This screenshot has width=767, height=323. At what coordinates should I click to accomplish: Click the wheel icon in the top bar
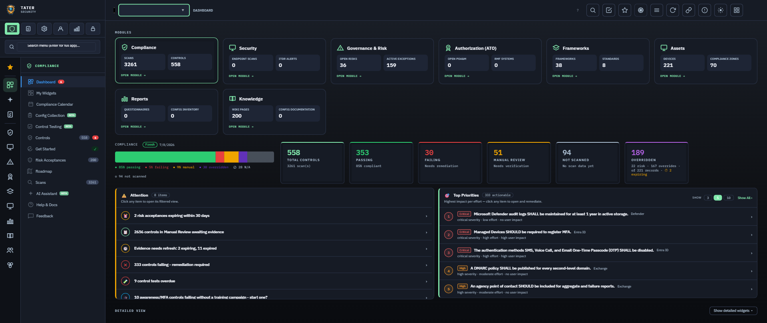(641, 10)
